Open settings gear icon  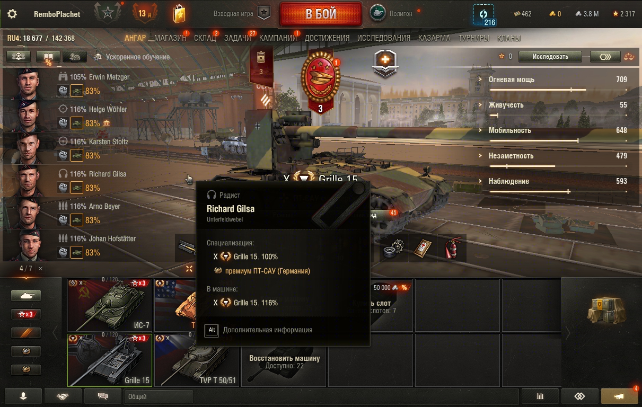[12, 14]
